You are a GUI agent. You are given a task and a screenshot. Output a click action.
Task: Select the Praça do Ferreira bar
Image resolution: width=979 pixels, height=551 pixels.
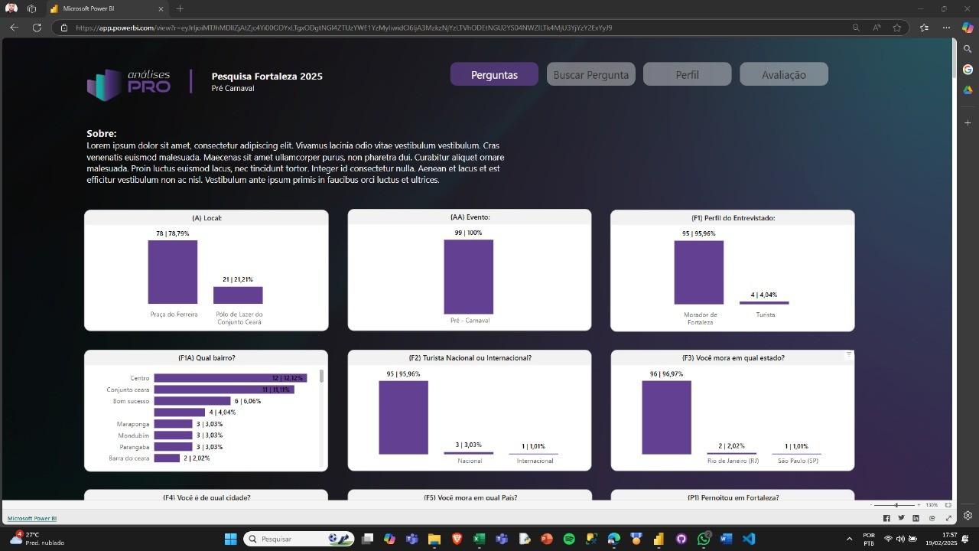(173, 272)
